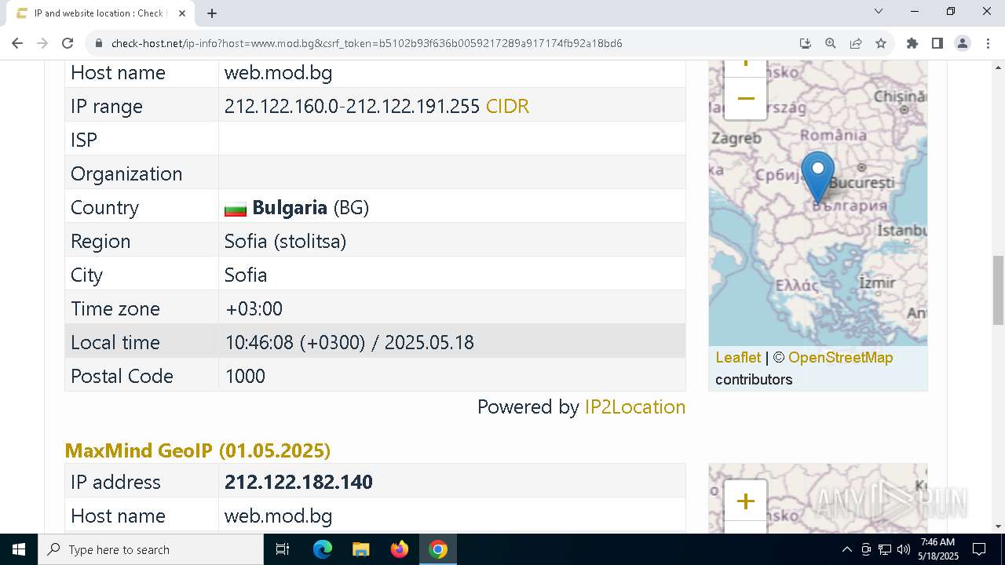This screenshot has width=1005, height=565.
Task: Open the Extensions puzzle icon
Action: click(912, 43)
